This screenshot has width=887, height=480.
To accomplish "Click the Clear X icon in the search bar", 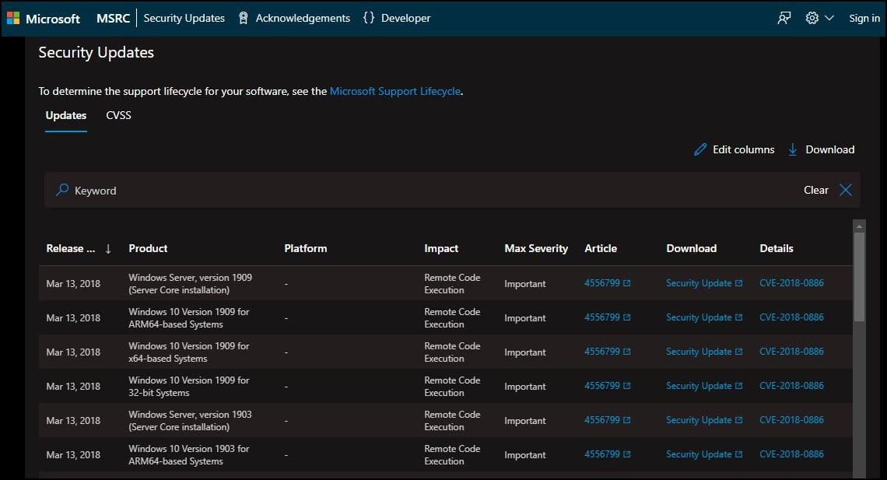I will click(x=846, y=190).
